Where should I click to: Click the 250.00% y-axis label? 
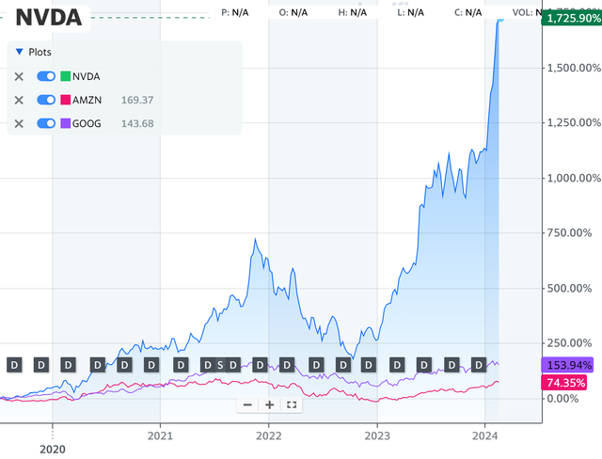coord(569,343)
